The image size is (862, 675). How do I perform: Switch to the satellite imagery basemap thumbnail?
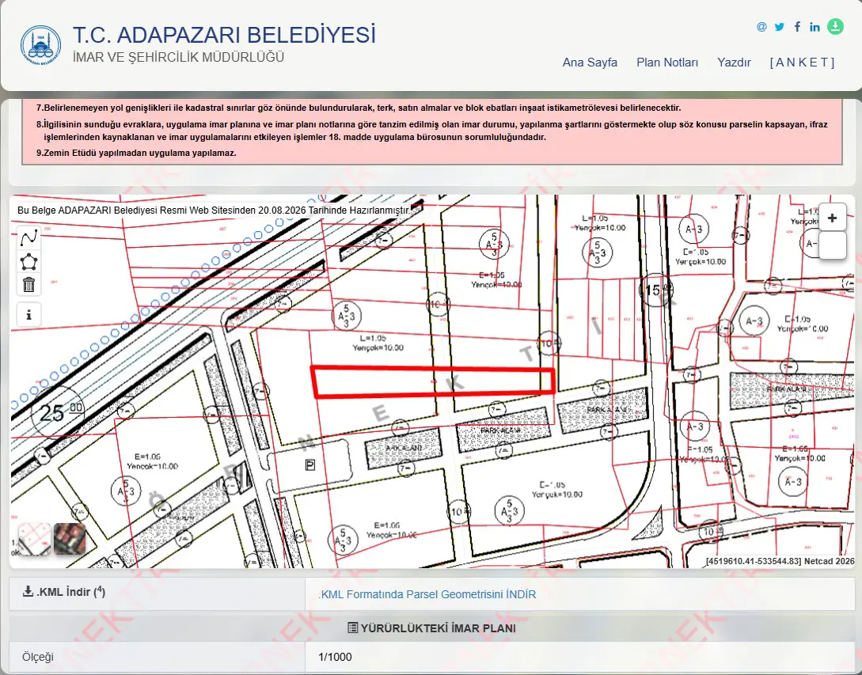(x=70, y=539)
